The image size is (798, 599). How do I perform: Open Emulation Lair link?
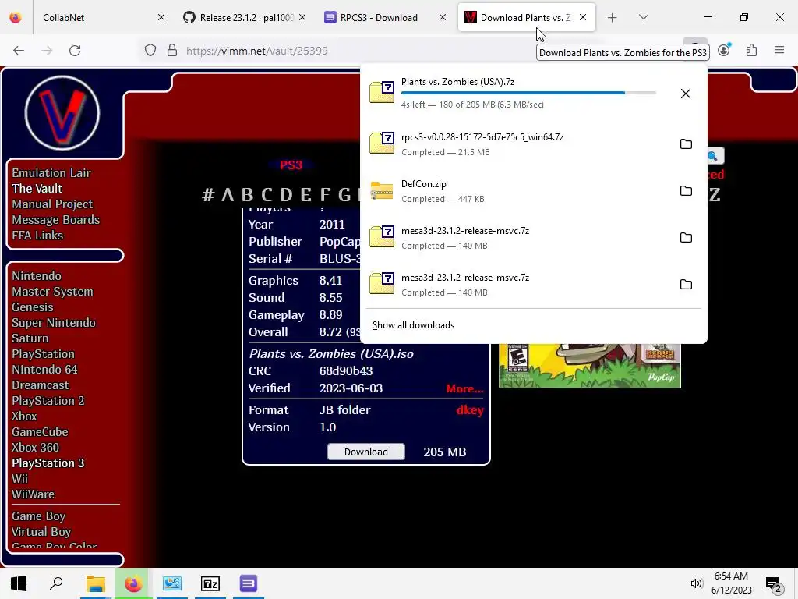[x=51, y=172]
